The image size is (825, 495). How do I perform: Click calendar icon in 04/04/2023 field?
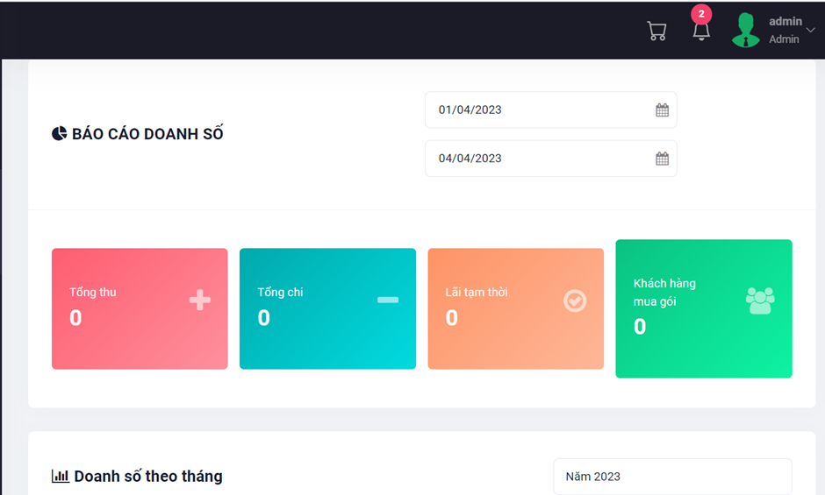[662, 159]
